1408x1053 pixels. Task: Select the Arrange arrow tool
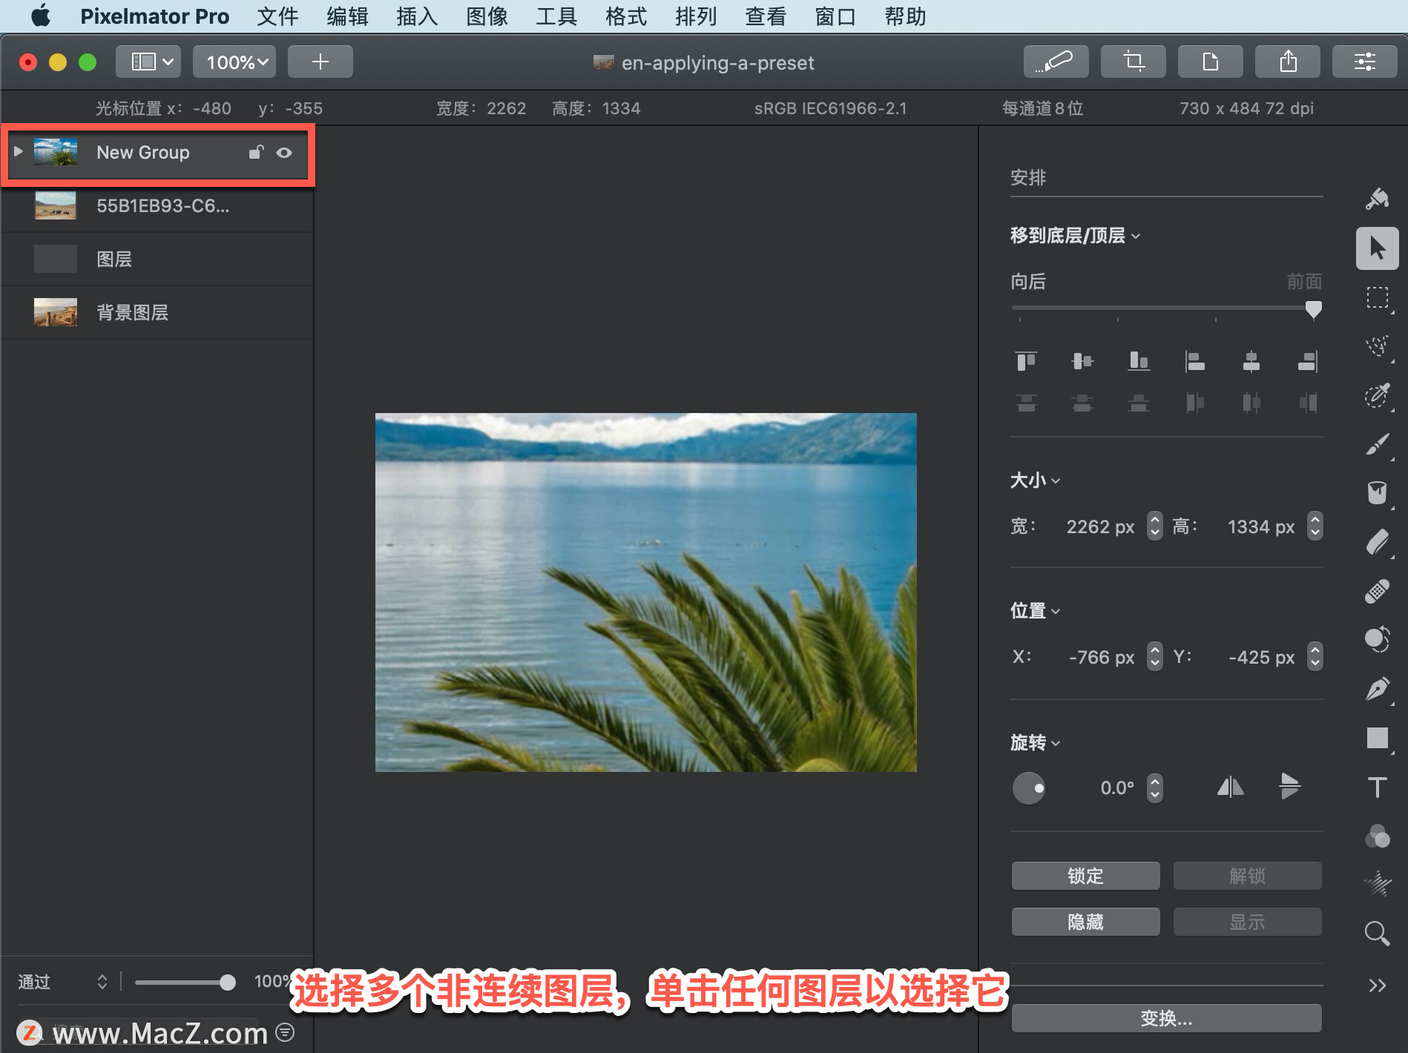(1377, 248)
